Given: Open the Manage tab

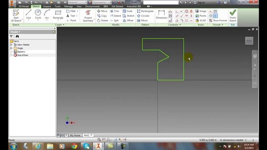Looking at the screenshot, I should coord(68,7).
